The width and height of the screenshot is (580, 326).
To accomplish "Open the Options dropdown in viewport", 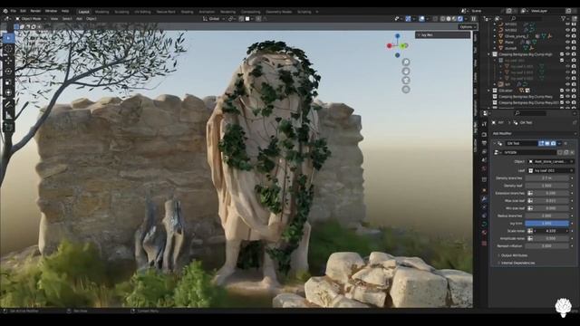I will point(468,26).
